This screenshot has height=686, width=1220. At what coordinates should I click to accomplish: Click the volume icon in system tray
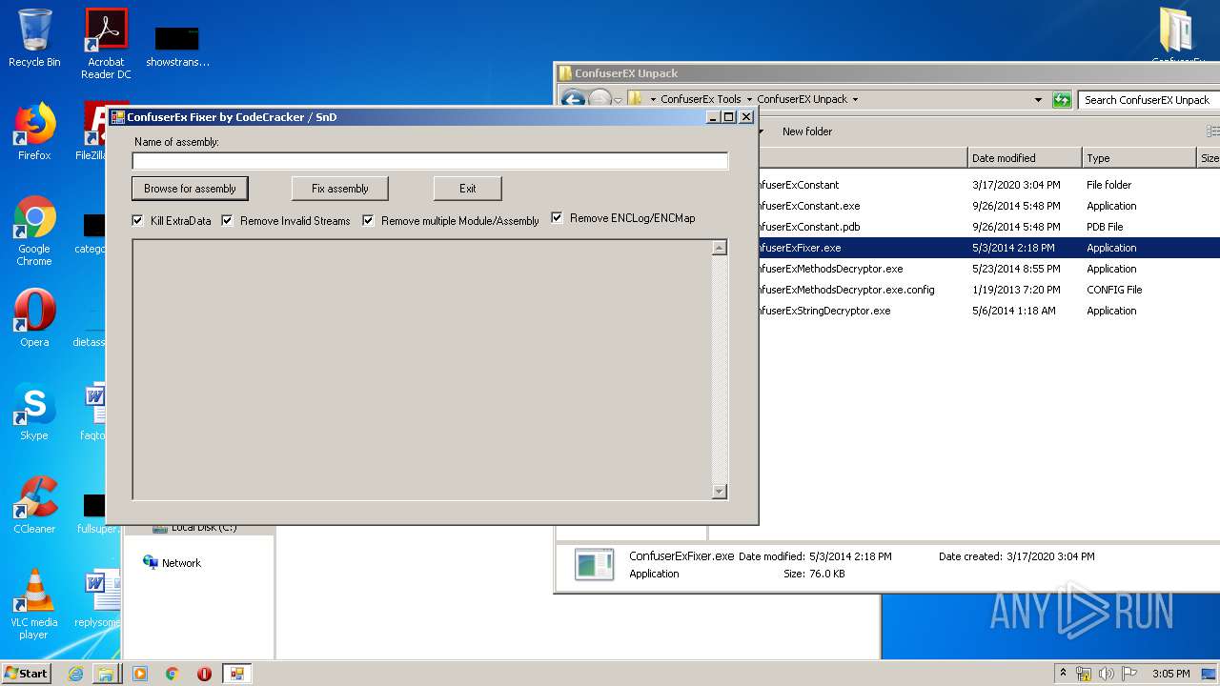1106,674
